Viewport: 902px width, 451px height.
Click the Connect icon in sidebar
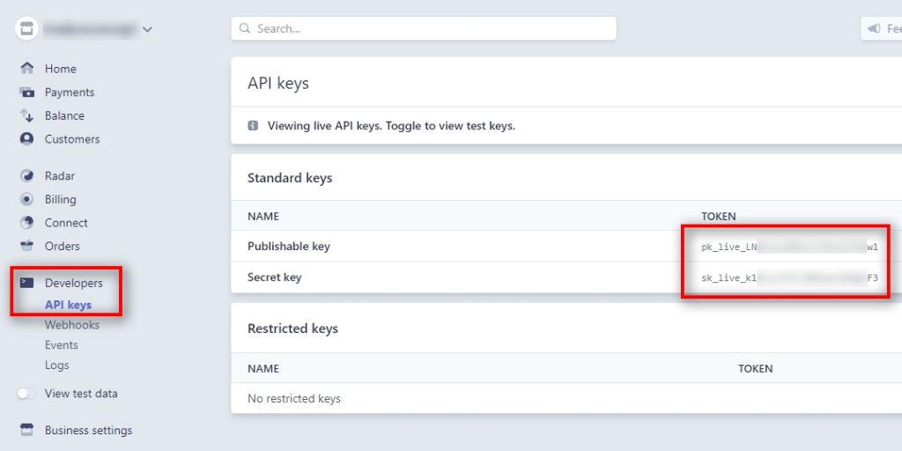tap(26, 223)
